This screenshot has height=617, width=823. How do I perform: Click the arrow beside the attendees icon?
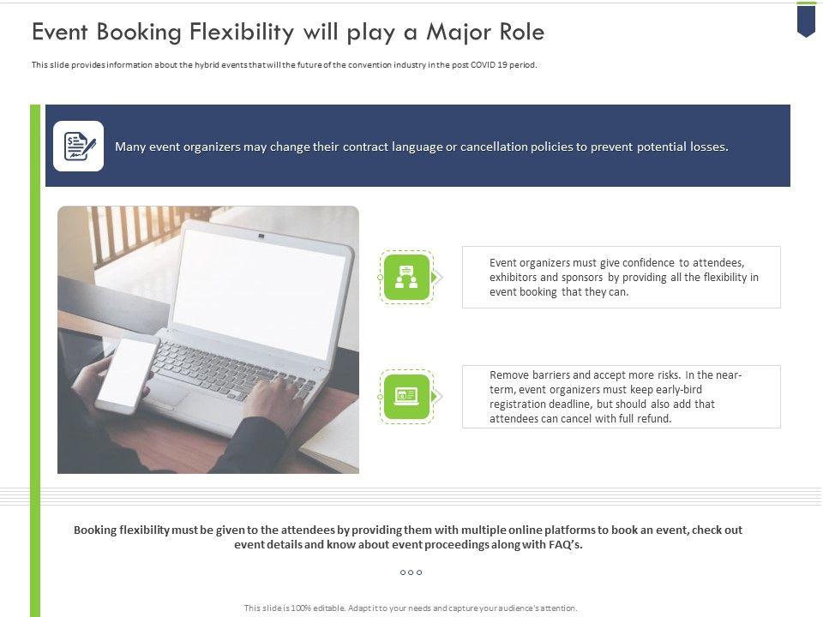coord(438,277)
